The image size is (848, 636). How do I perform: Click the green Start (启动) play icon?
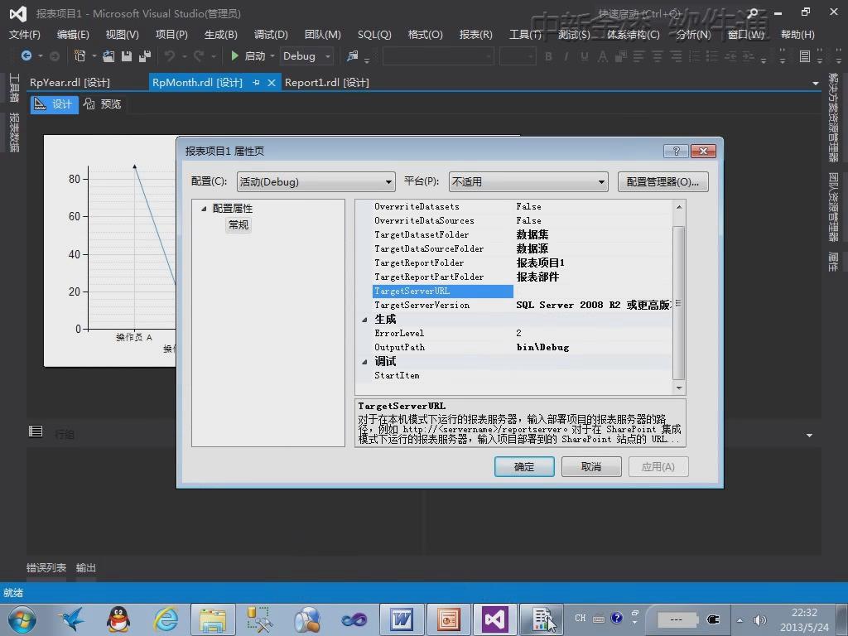pos(234,55)
